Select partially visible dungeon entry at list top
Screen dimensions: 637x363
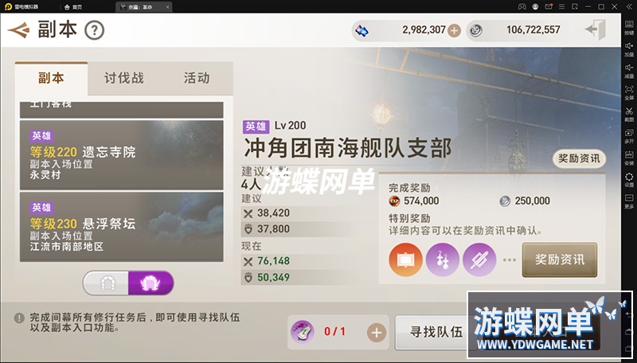(x=122, y=110)
